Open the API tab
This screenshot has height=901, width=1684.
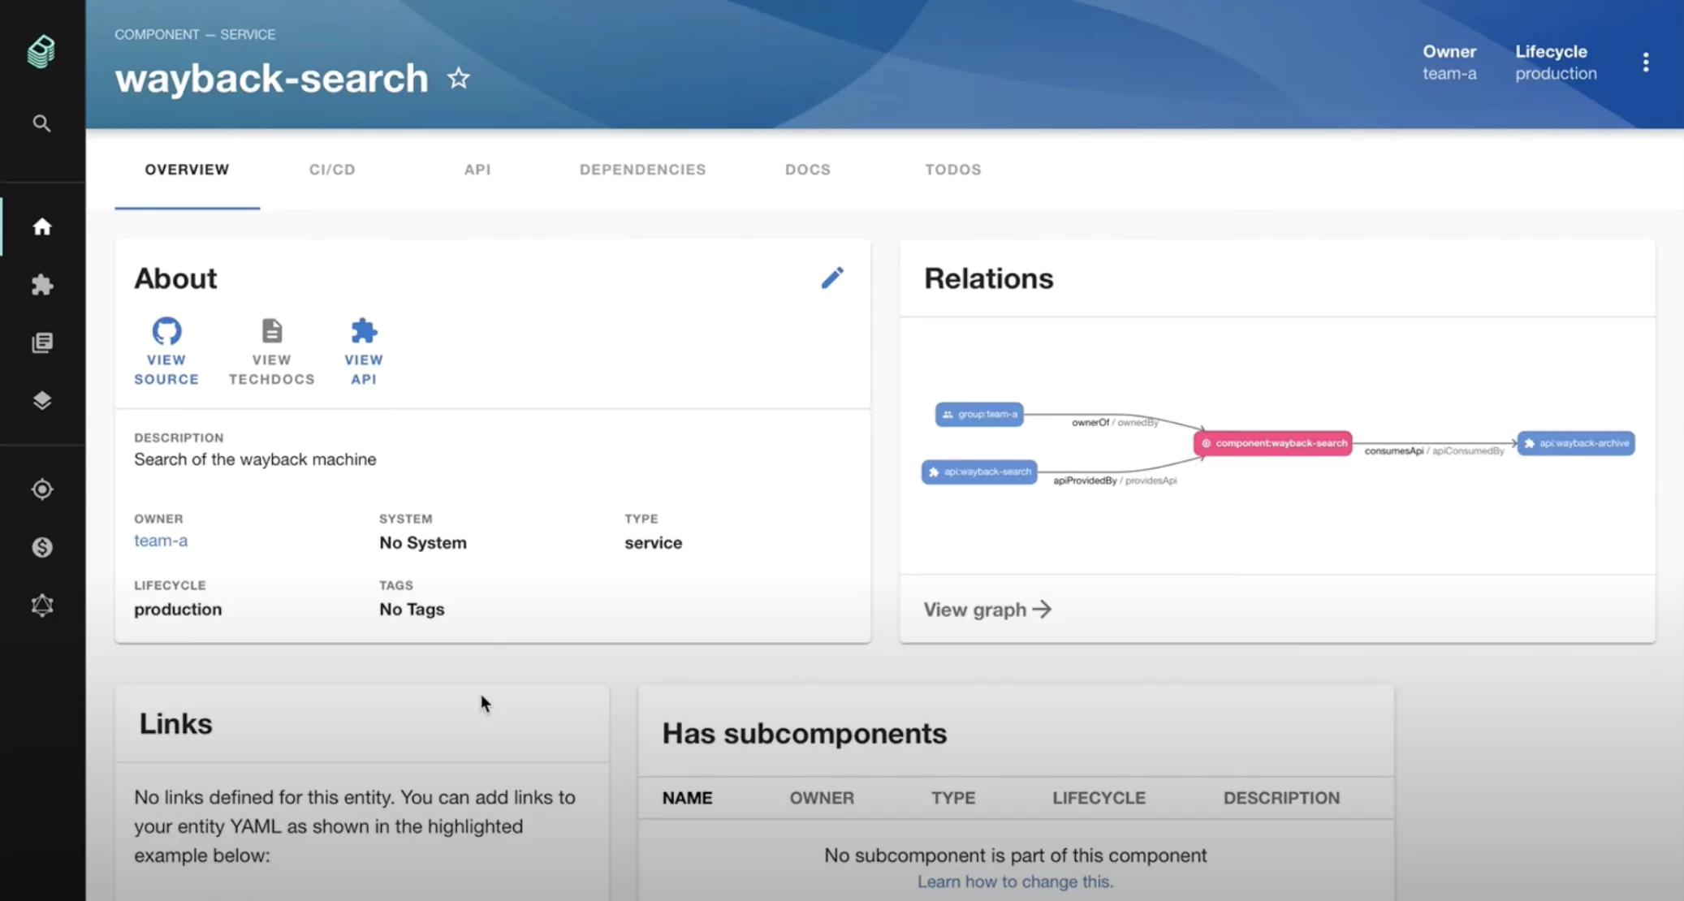coord(477,170)
